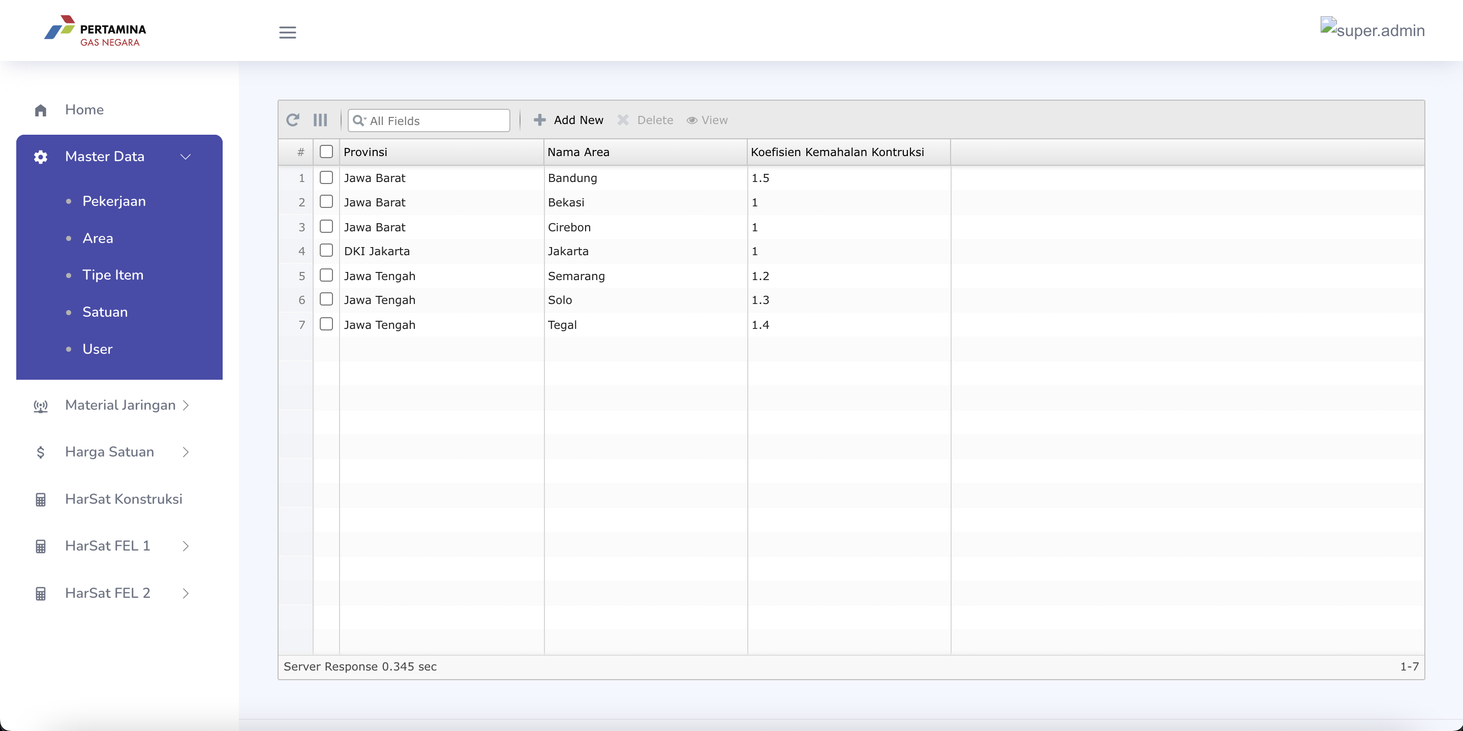Collapse the Master Data menu chevron
The height and width of the screenshot is (731, 1463).
pyautogui.click(x=185, y=157)
